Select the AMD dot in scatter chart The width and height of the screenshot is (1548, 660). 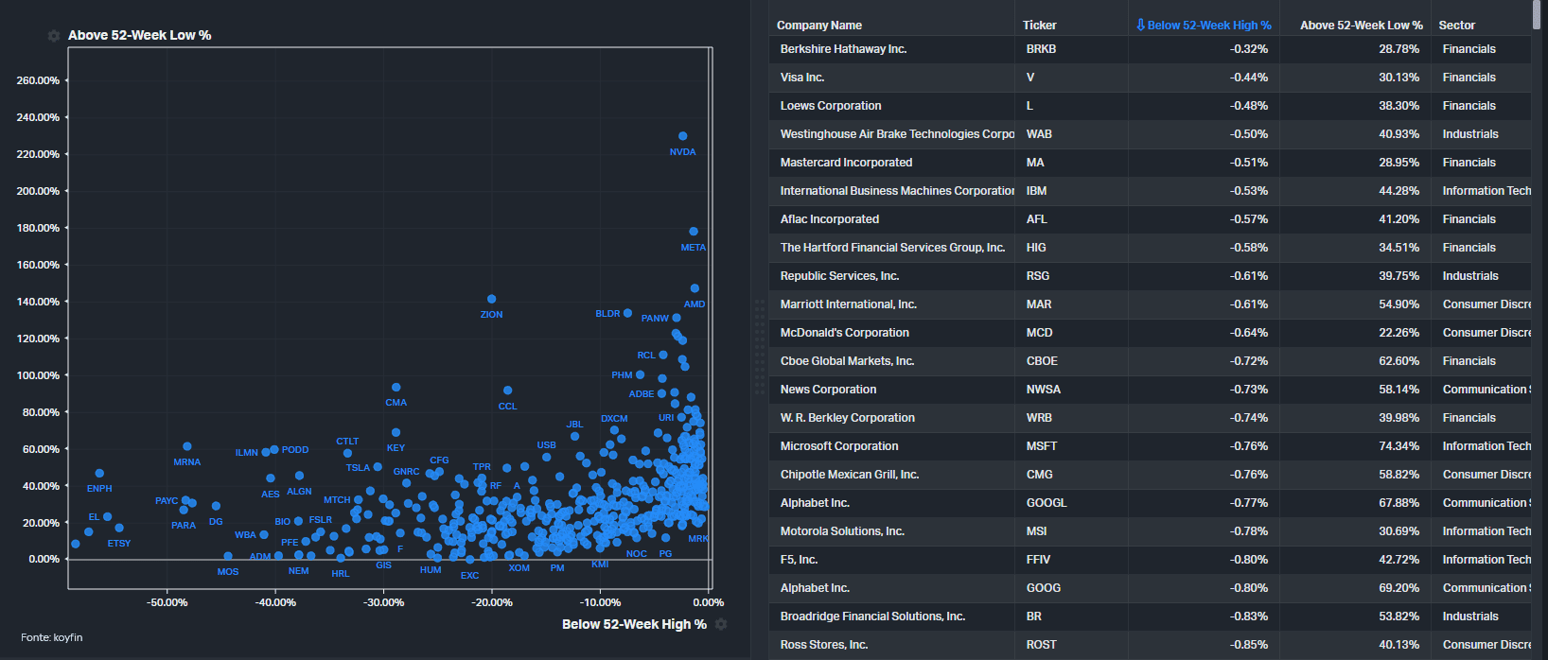pyautogui.click(x=695, y=288)
